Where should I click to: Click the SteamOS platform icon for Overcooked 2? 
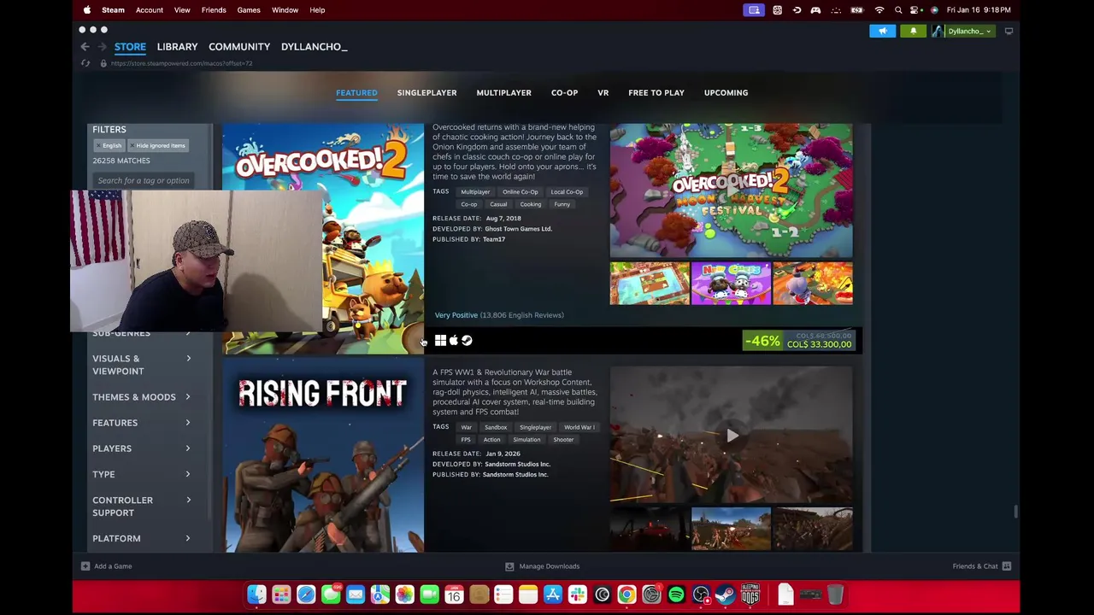coord(467,341)
